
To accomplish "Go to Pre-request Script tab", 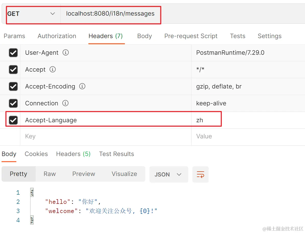I will click(191, 36).
